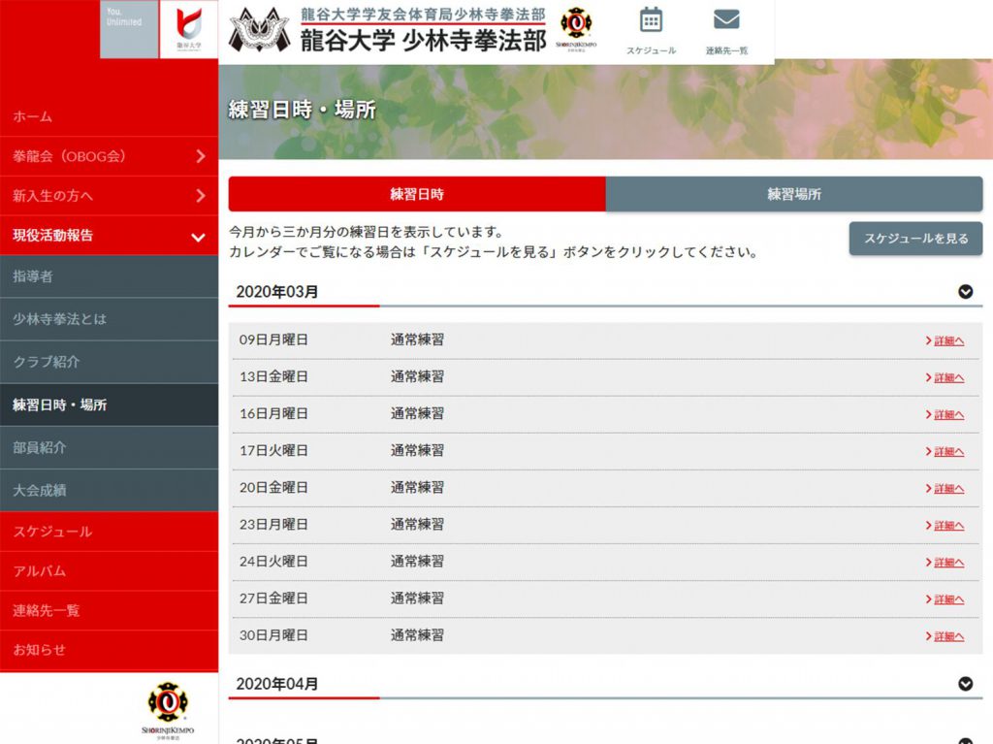
Task: Open アルバム in the sidebar
Action: (109, 571)
